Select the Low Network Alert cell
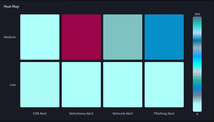This screenshot has width=214, height=122. (x=123, y=85)
